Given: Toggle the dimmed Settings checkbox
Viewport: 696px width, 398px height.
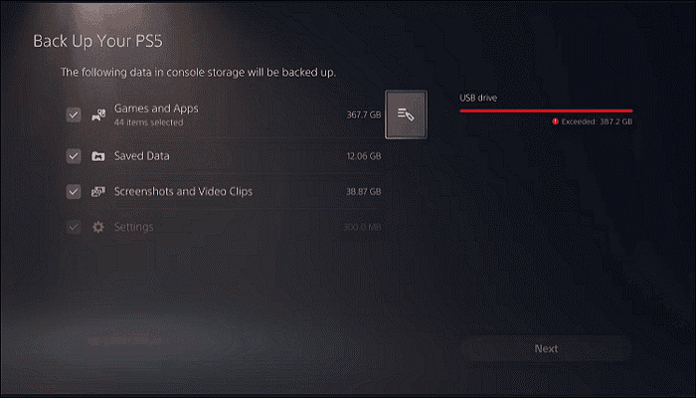Looking at the screenshot, I should (74, 227).
